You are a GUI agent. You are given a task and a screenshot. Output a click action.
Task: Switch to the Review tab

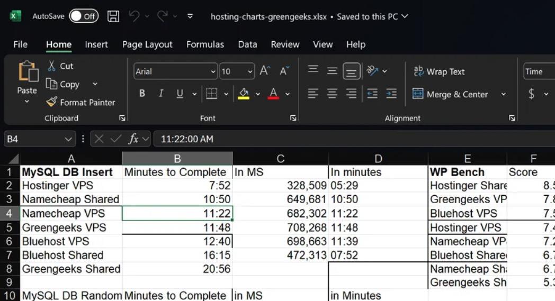tap(285, 44)
